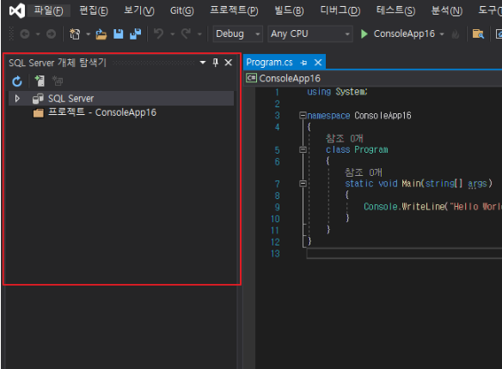Switch to the Program.cs tab
The height and width of the screenshot is (369, 502).
pyautogui.click(x=269, y=63)
